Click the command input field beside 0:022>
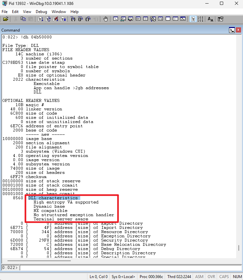The image size is (243, 280). point(130,268)
